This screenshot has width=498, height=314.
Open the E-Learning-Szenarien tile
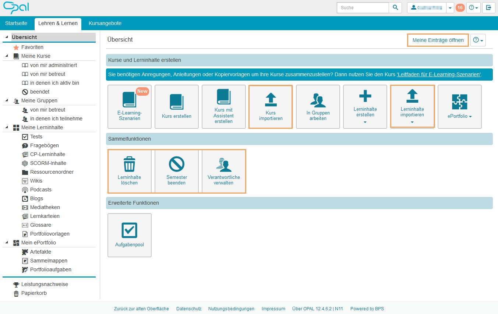click(129, 107)
